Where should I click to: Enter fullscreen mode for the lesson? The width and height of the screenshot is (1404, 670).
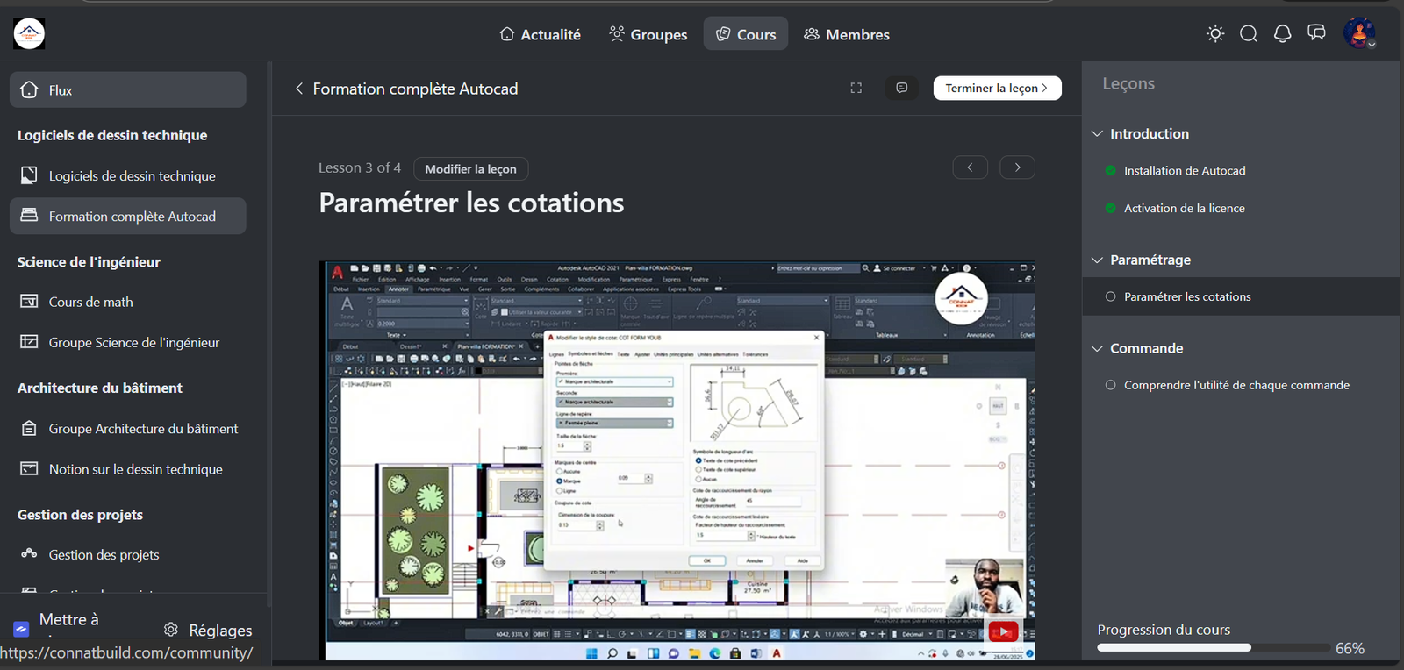(x=856, y=88)
